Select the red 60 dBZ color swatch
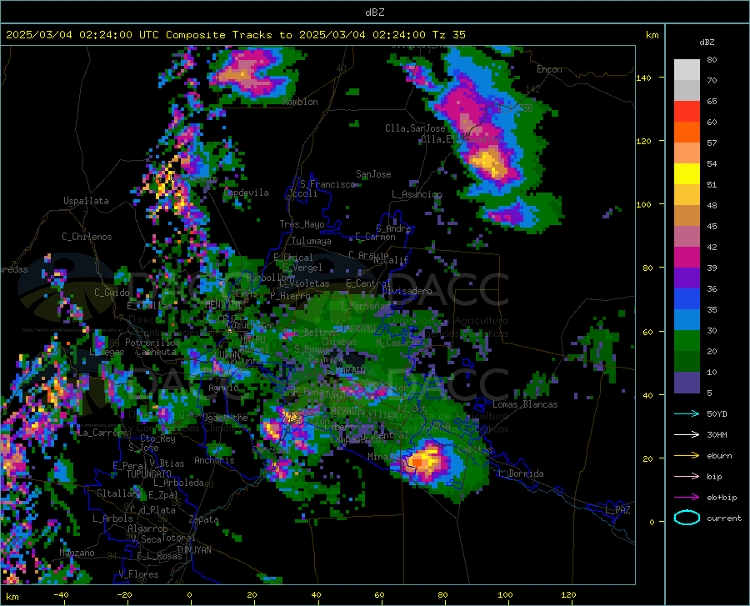 click(687, 112)
